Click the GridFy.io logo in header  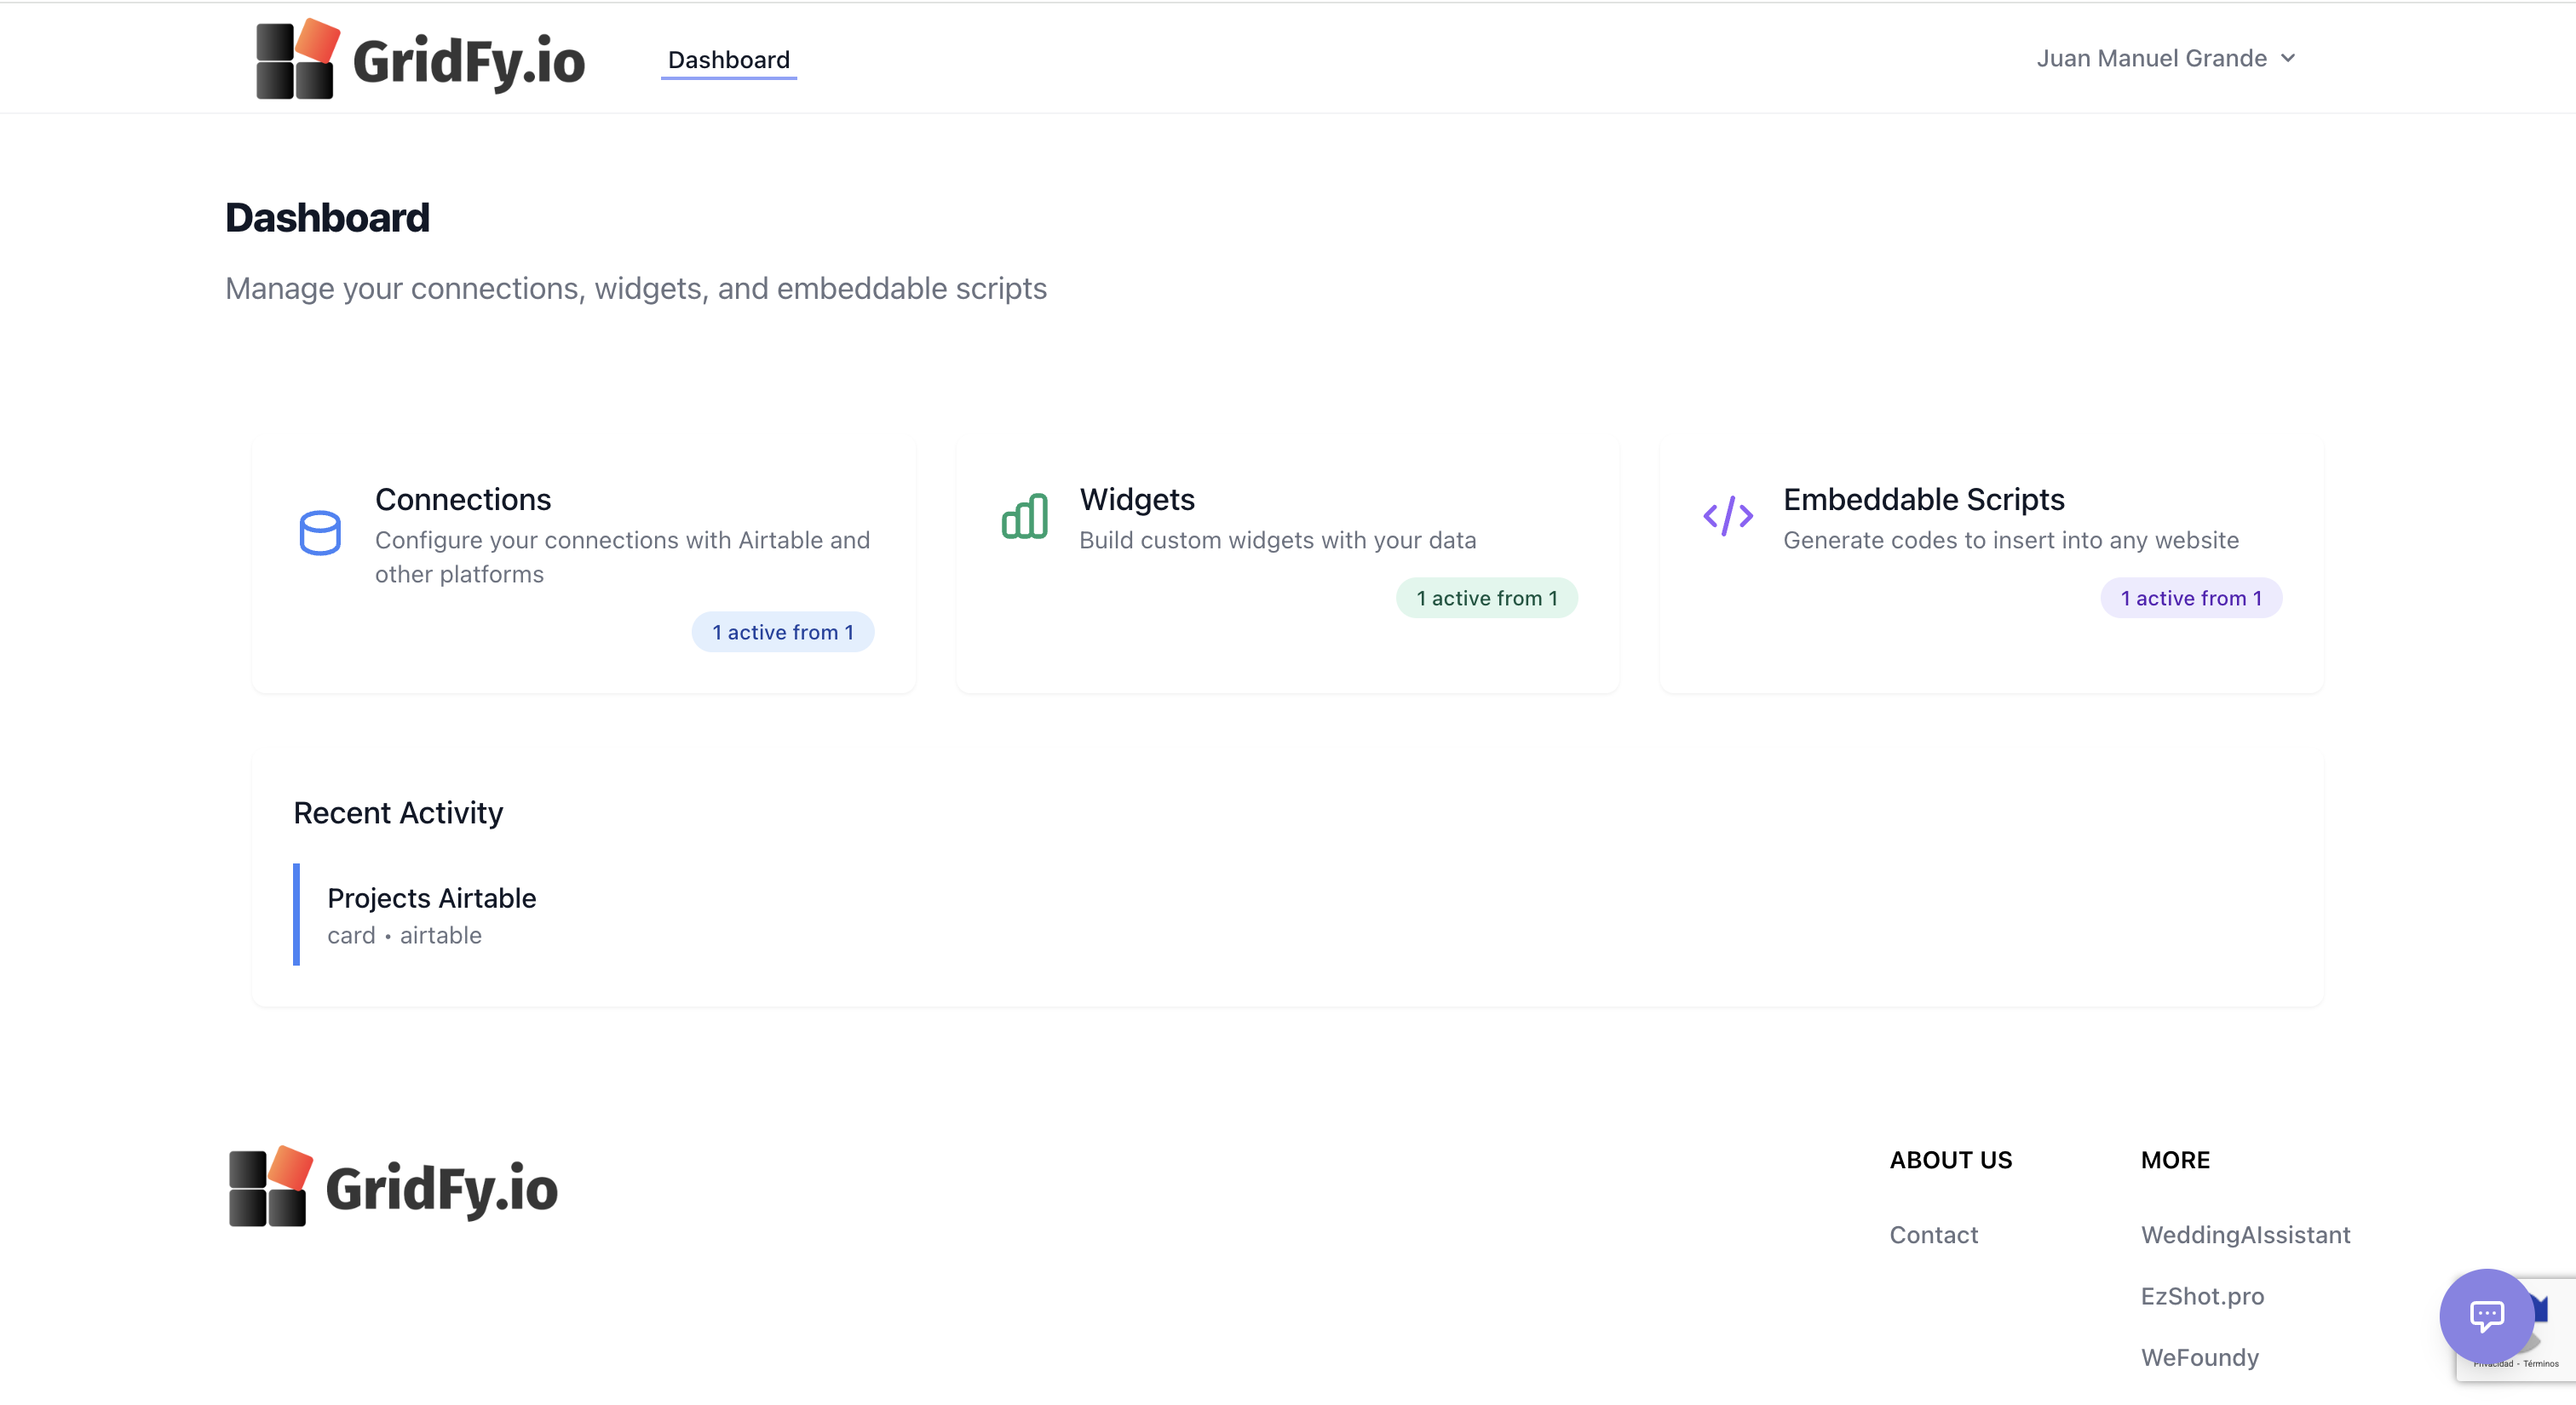(x=420, y=60)
